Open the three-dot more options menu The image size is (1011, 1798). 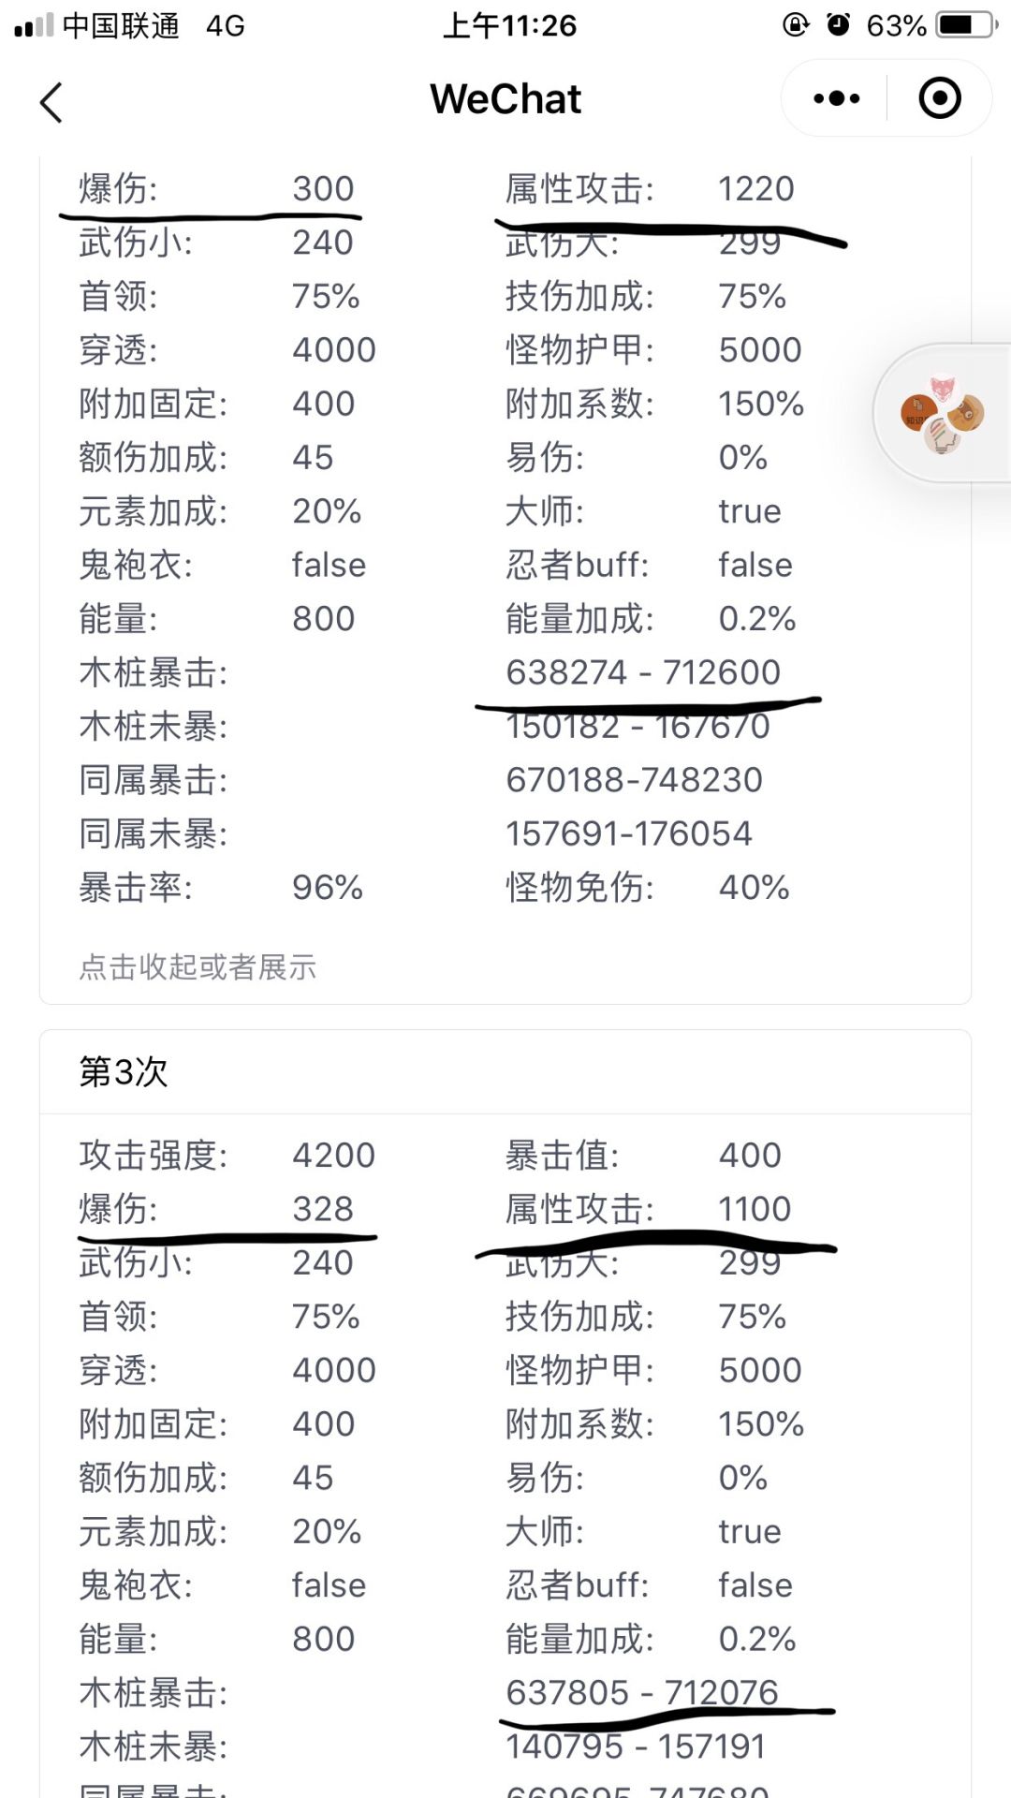tap(836, 98)
